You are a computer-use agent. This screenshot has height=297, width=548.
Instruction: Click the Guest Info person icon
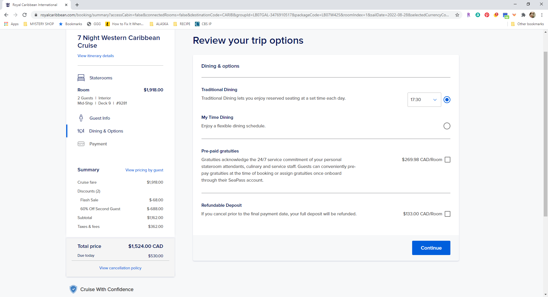tap(81, 118)
